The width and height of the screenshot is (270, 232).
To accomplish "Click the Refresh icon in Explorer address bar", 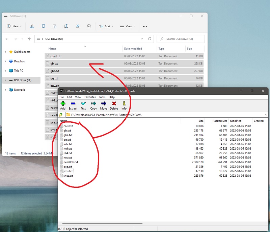I will pos(150,39).
